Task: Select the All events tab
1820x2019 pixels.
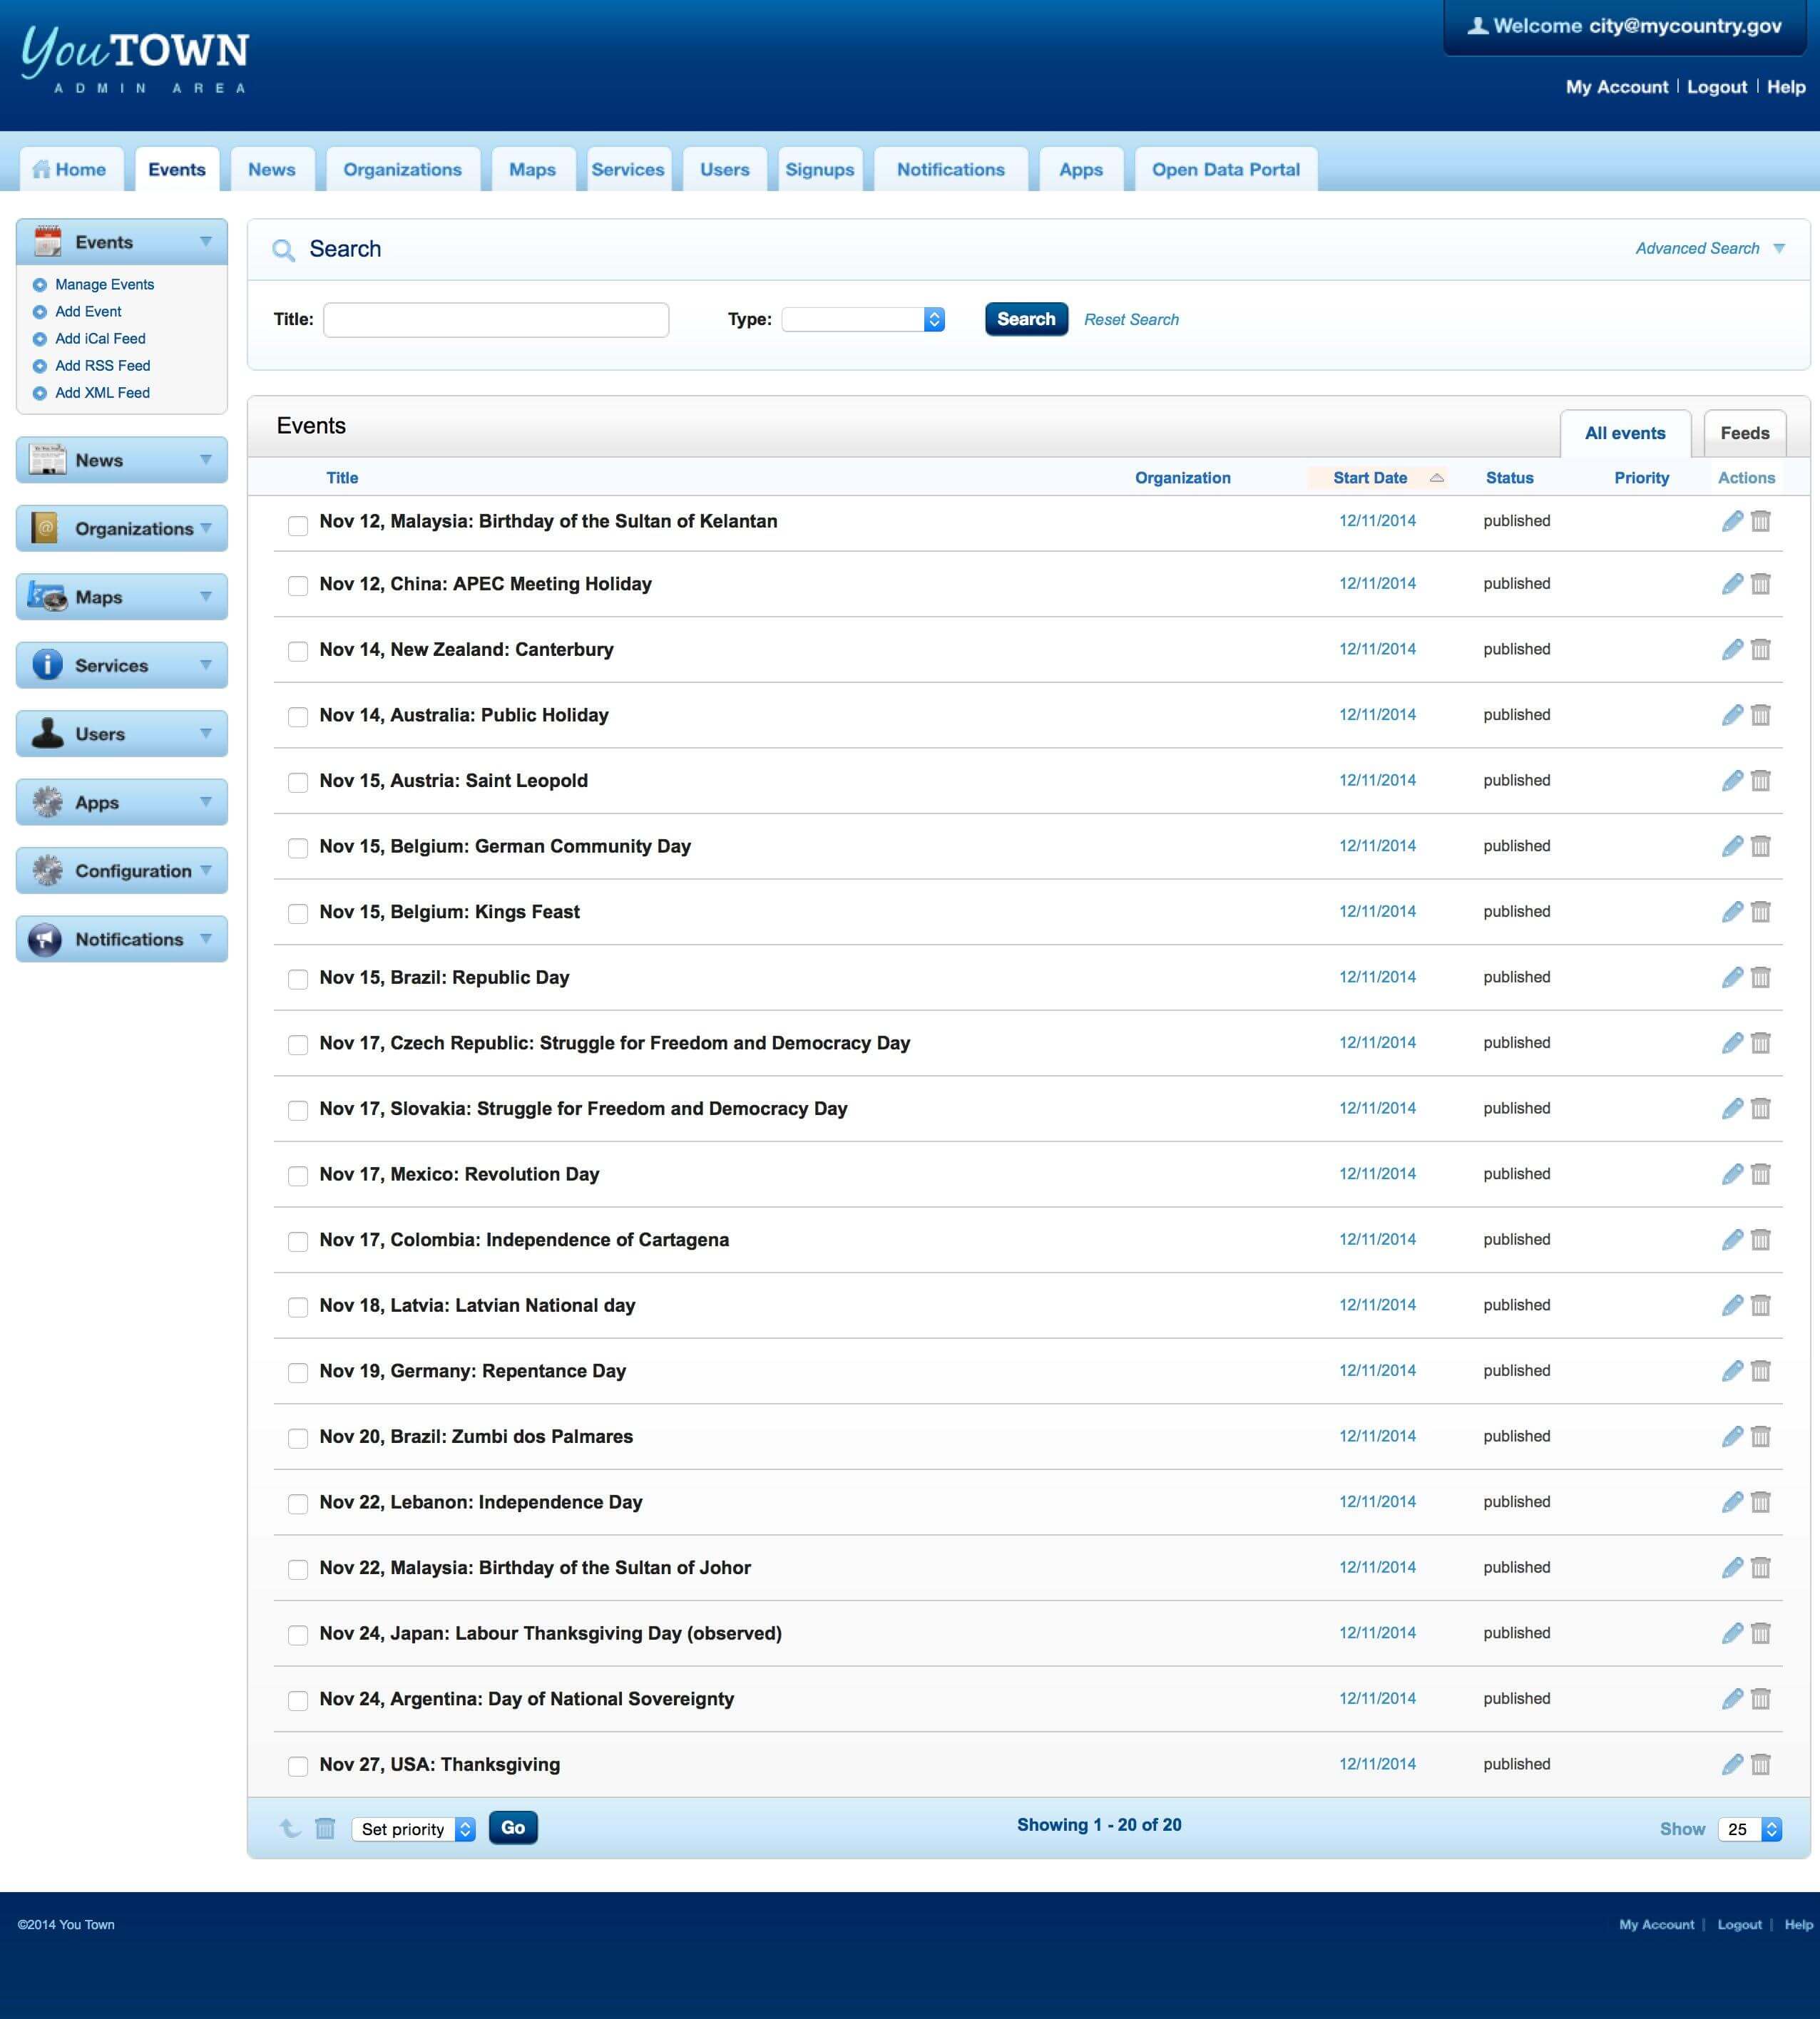Action: [x=1625, y=433]
